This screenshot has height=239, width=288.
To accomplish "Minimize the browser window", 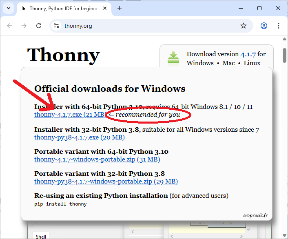I will 241,8.
